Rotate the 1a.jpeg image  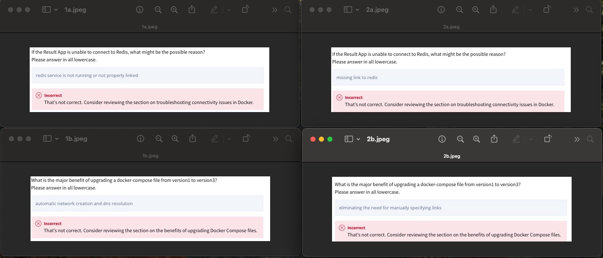[246, 9]
